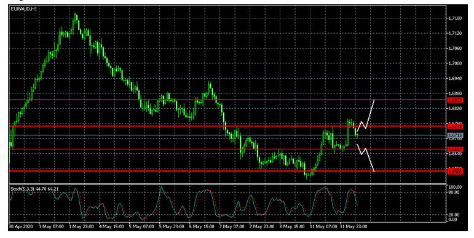474x238 pixels.
Task: Click the 1.6940 price axis label
Action: (455, 79)
